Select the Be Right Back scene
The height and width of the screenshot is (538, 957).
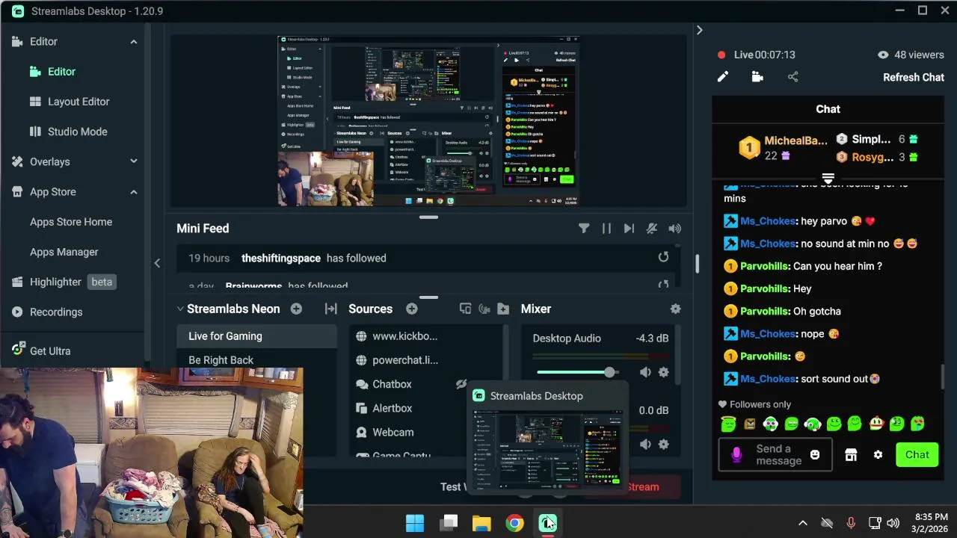(257, 360)
